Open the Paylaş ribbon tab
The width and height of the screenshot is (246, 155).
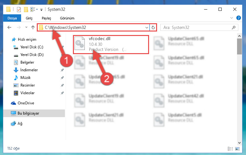[x=46, y=18]
